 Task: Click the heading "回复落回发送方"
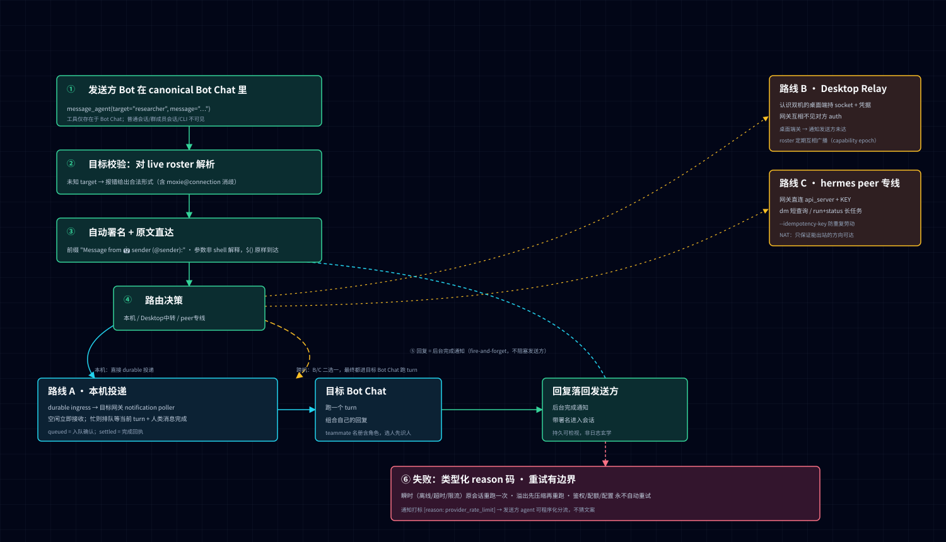pyautogui.click(x=585, y=391)
